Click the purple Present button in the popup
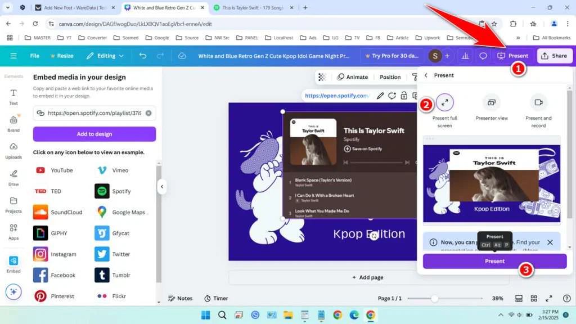This screenshot has width=576, height=324. [x=494, y=261]
